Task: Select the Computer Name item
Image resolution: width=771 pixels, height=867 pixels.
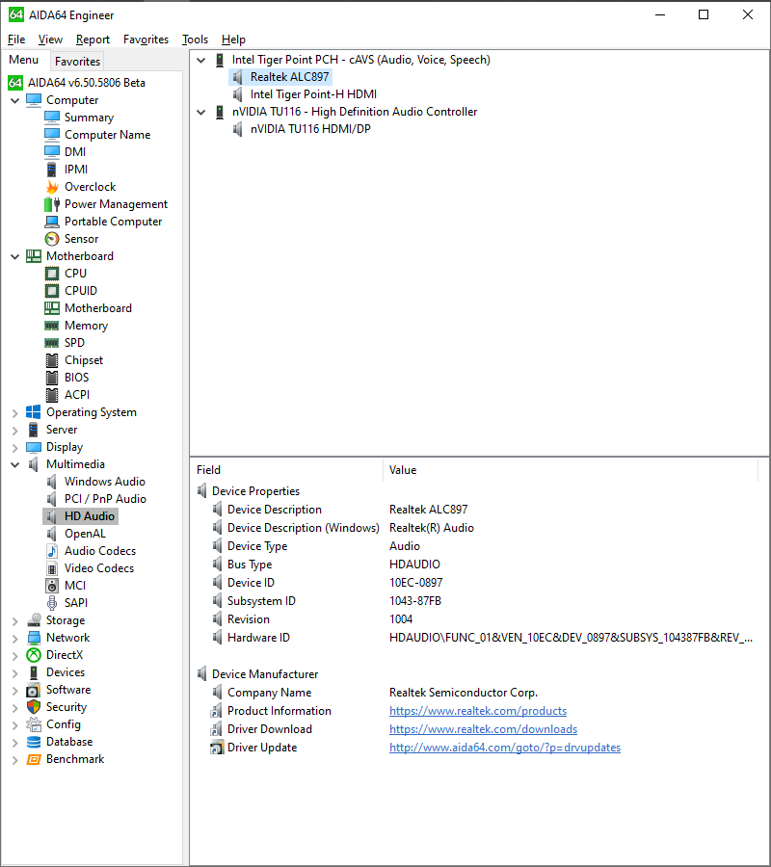Action: tap(107, 134)
